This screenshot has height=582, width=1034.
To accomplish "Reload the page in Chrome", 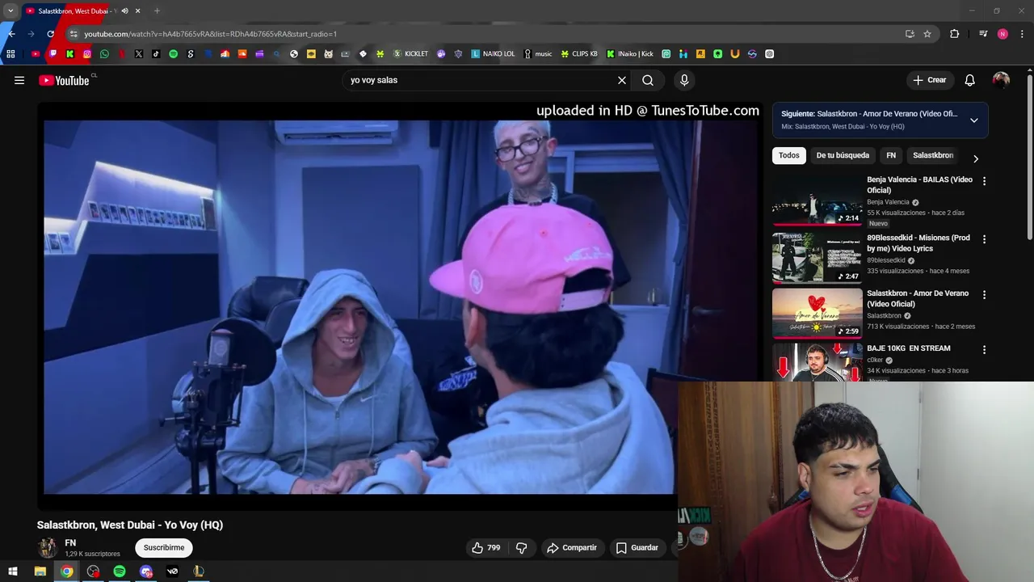I will point(50,34).
